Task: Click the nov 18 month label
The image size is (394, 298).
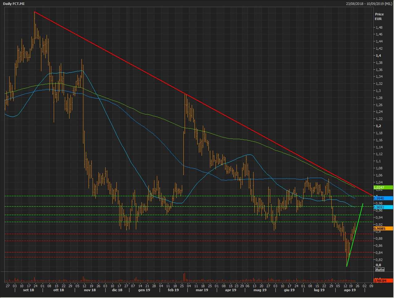Action: point(90,290)
